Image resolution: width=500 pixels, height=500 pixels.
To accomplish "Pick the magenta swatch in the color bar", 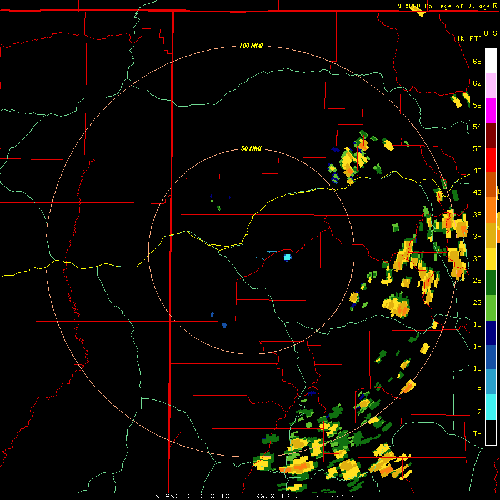I will [x=491, y=111].
